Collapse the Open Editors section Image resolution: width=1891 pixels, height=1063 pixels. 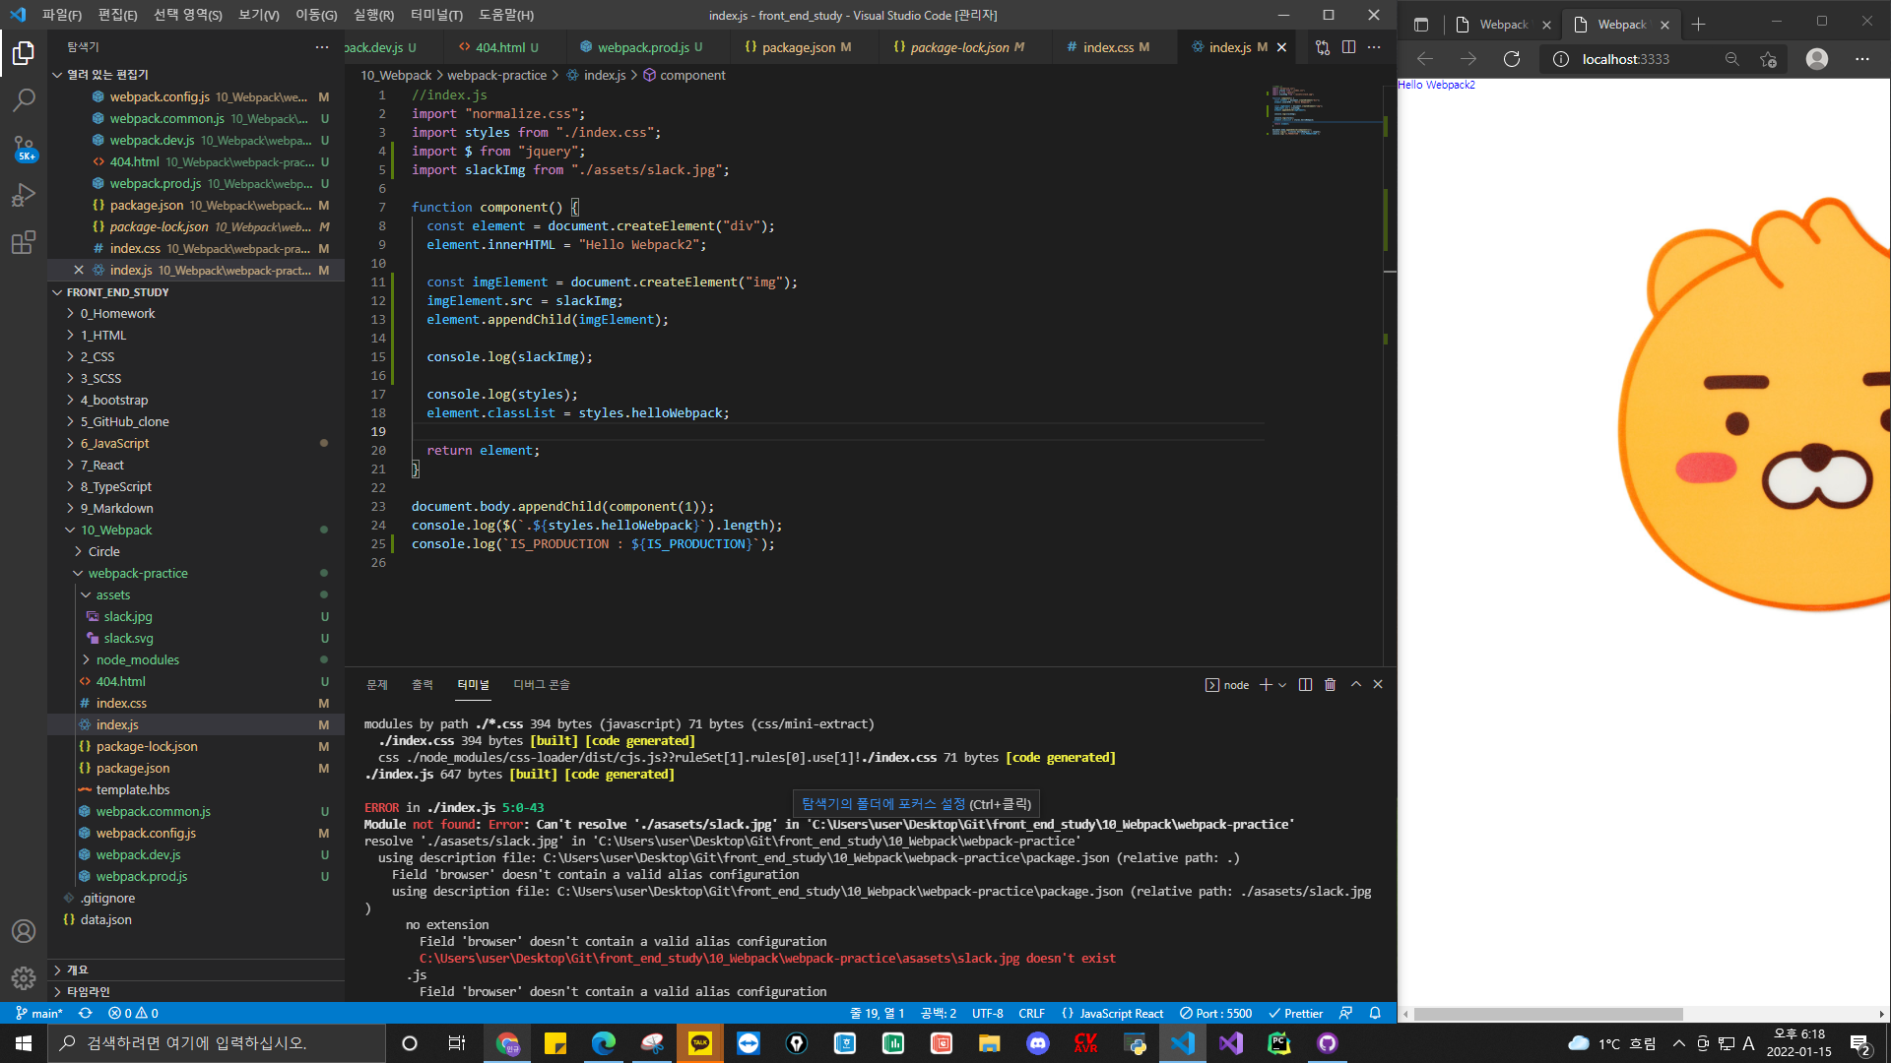click(x=57, y=75)
